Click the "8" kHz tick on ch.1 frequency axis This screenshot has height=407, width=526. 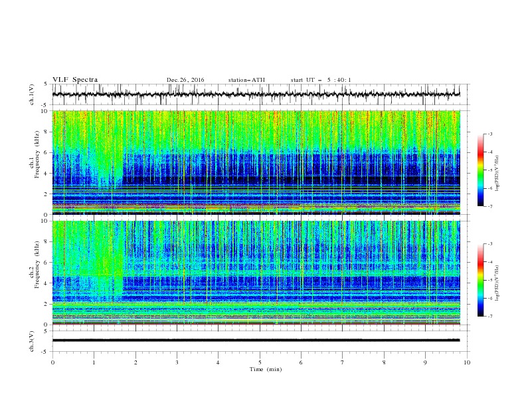coord(46,132)
